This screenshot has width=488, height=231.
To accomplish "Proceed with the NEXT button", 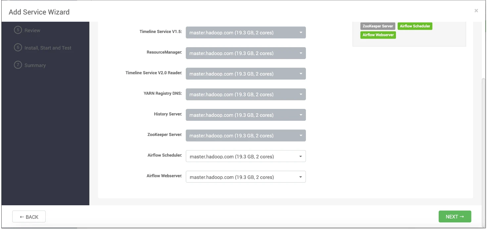I will click(455, 216).
